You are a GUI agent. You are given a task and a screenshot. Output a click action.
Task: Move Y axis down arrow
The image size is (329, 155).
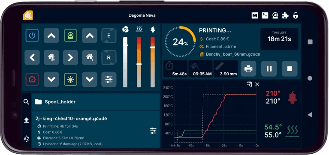(x=51, y=79)
